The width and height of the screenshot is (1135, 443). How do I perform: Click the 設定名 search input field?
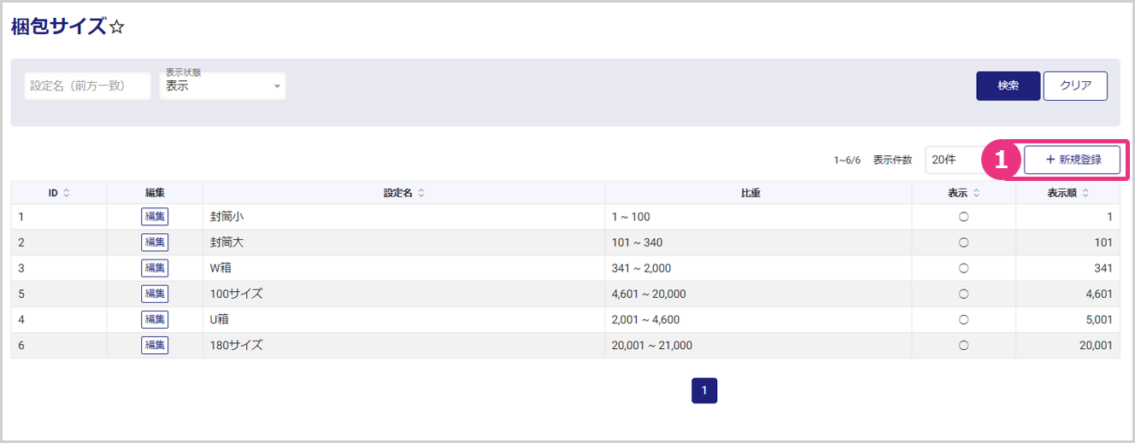click(87, 85)
